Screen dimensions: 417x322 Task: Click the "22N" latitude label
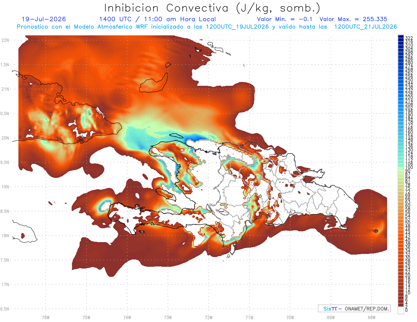click(x=5, y=40)
